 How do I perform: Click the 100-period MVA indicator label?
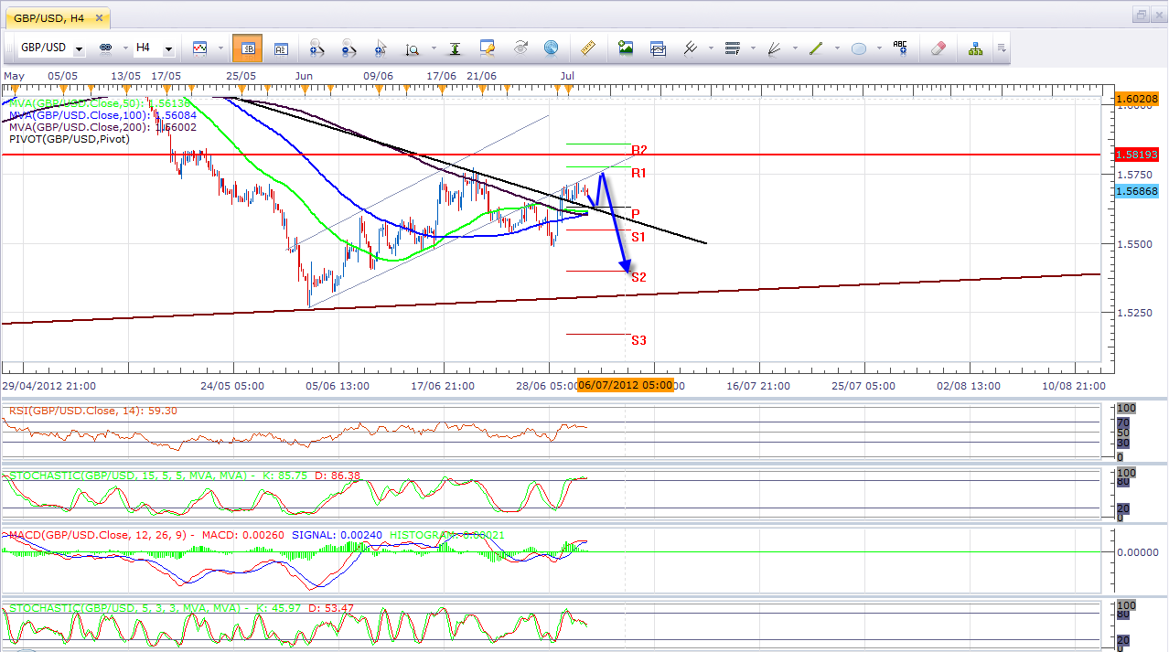tap(102, 115)
